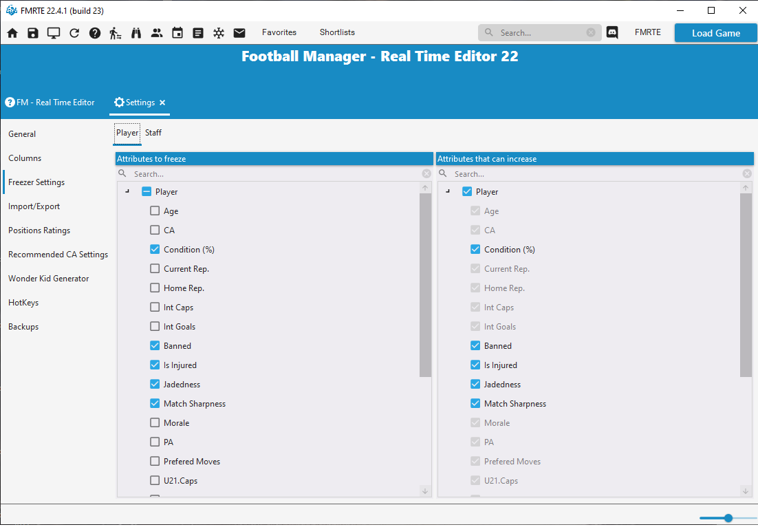Uncheck Is Injured in Attributes that can increase
The image size is (758, 527).
click(475, 365)
